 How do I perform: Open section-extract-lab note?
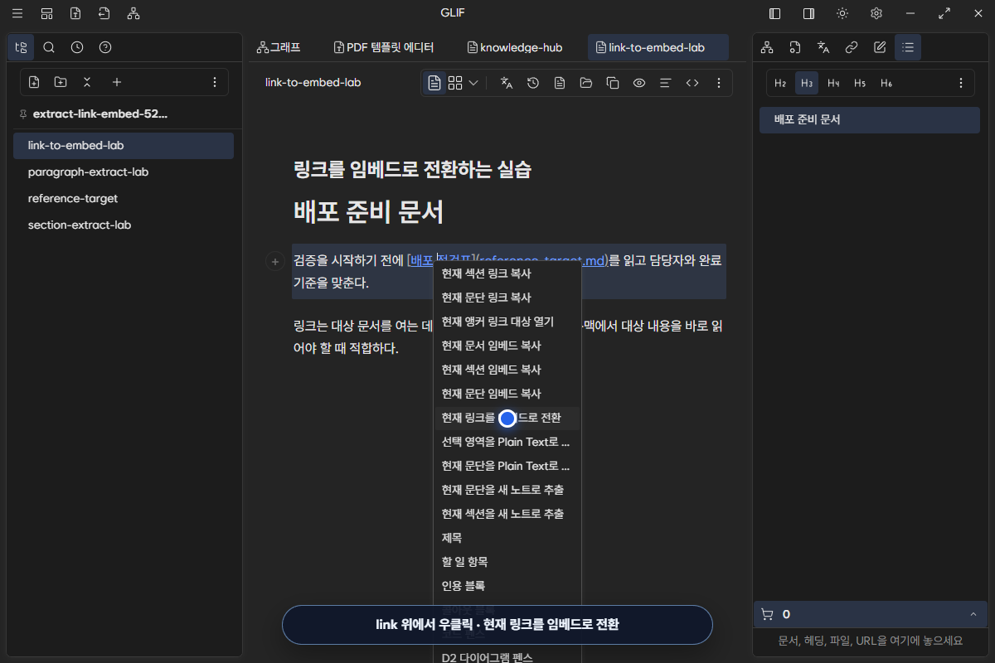coord(124,225)
